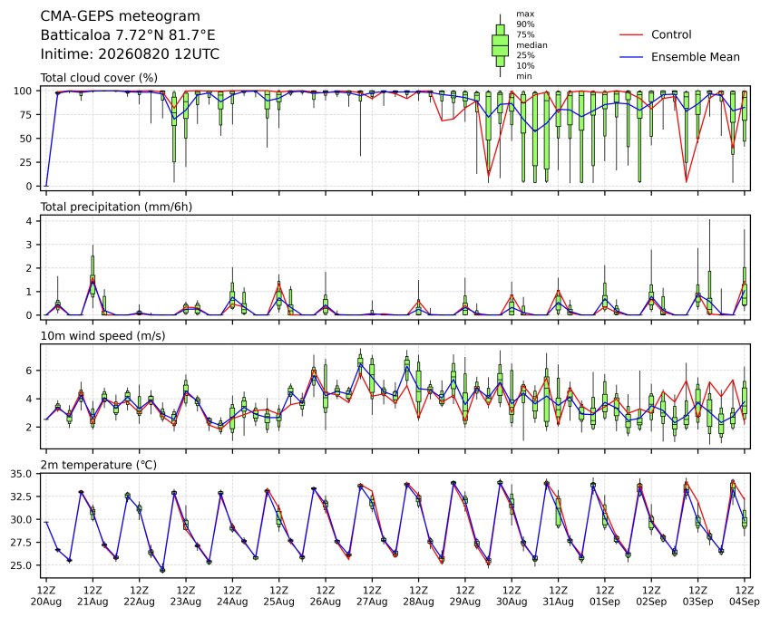The image size is (770, 617).
Task: Click the "12Z 30Aug" time axis label
Action: [512, 596]
